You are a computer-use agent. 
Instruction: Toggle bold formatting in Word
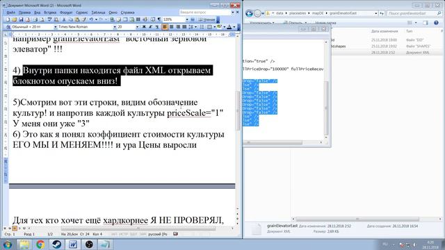coord(144,27)
